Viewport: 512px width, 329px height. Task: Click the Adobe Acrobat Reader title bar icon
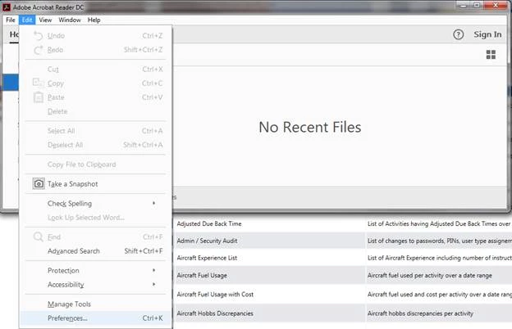click(7, 7)
